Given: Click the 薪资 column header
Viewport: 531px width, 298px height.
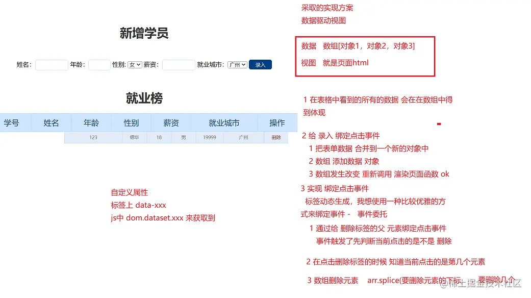Looking at the screenshot, I should point(171,123).
